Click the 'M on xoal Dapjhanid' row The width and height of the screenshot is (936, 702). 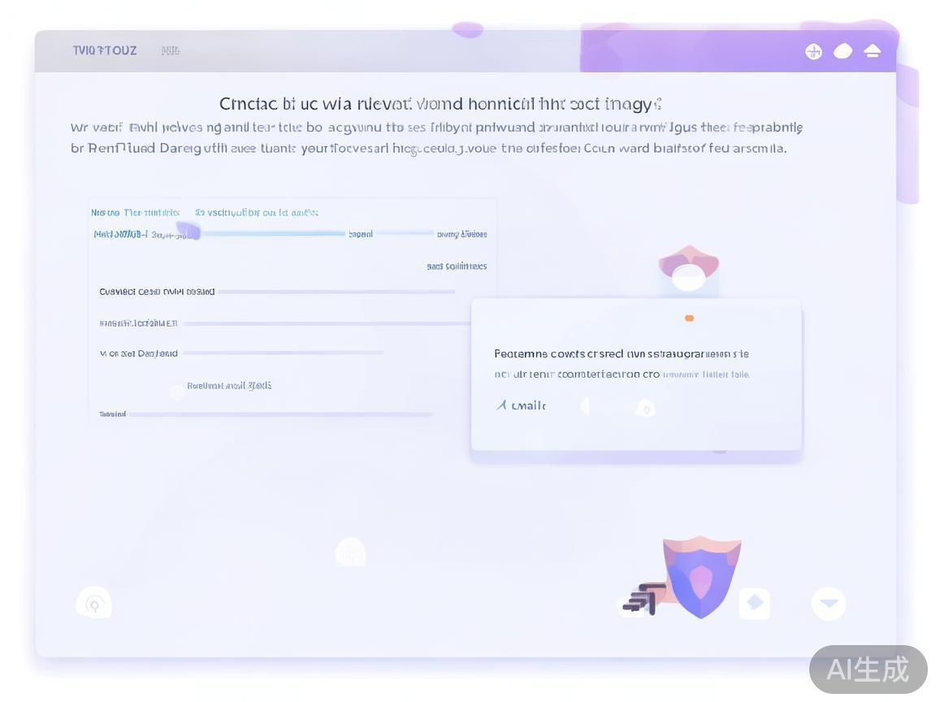(241, 353)
